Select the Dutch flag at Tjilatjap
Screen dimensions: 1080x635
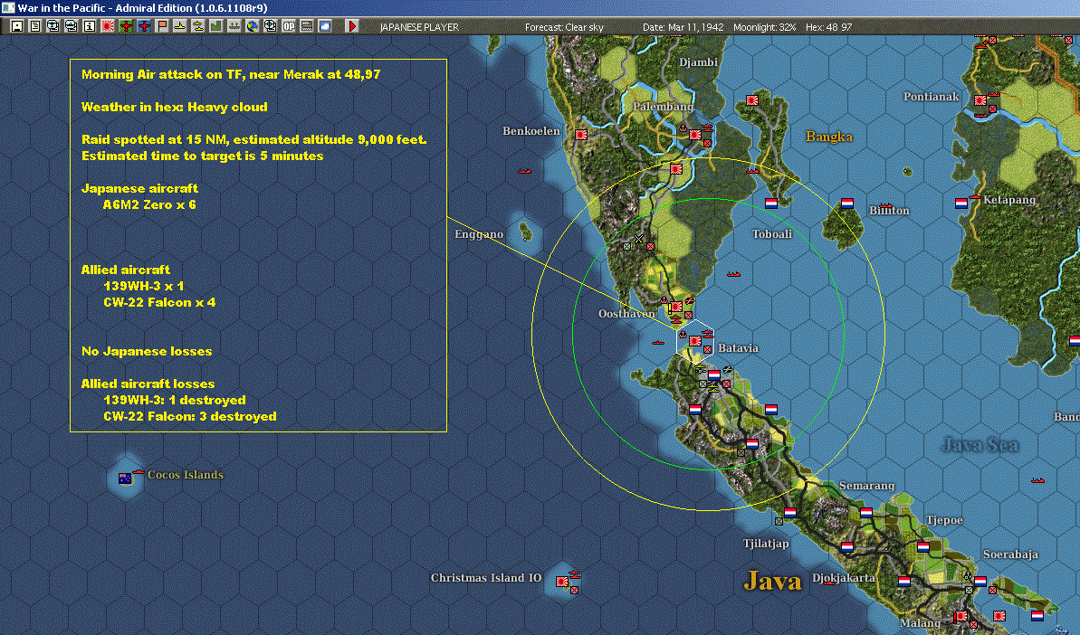pyautogui.click(x=790, y=513)
